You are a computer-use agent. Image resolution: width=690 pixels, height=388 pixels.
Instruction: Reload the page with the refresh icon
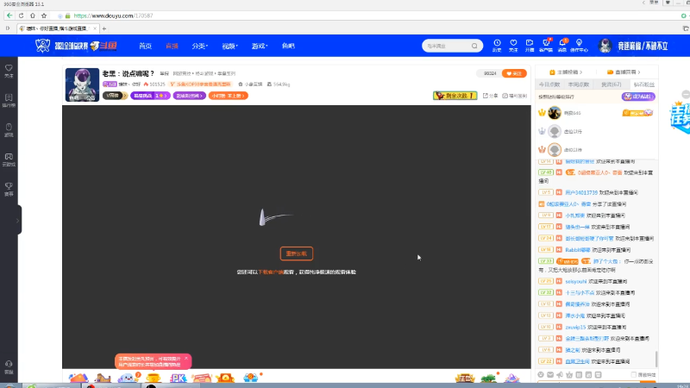(x=21, y=16)
